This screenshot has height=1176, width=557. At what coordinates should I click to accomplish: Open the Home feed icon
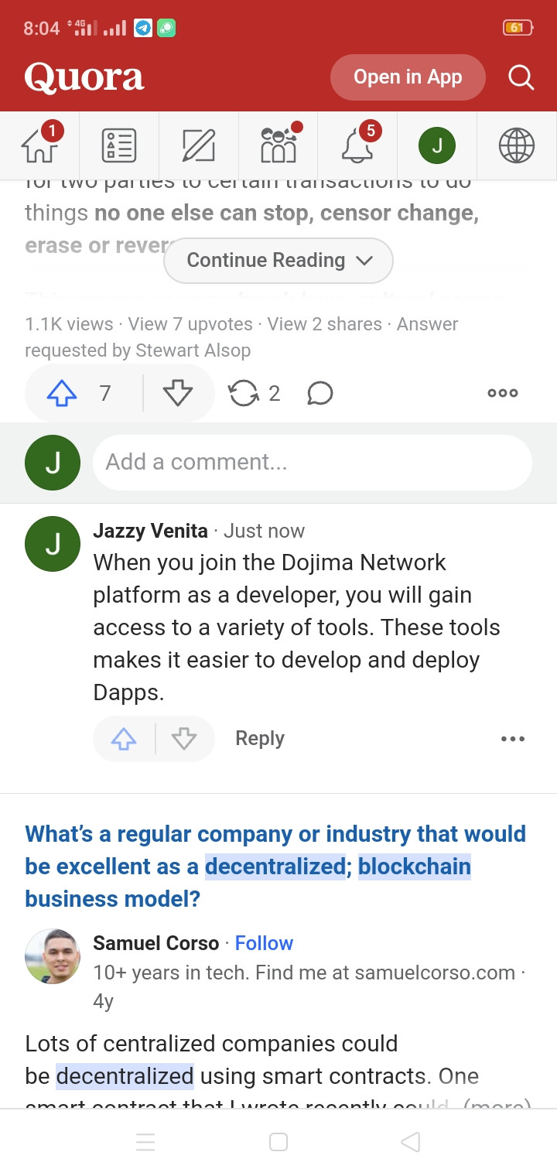pos(40,145)
